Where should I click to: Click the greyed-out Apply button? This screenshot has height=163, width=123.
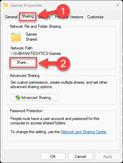pyautogui.click(x=108, y=157)
